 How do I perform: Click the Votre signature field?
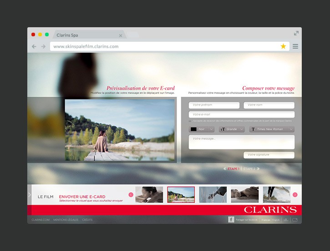coord(269,155)
